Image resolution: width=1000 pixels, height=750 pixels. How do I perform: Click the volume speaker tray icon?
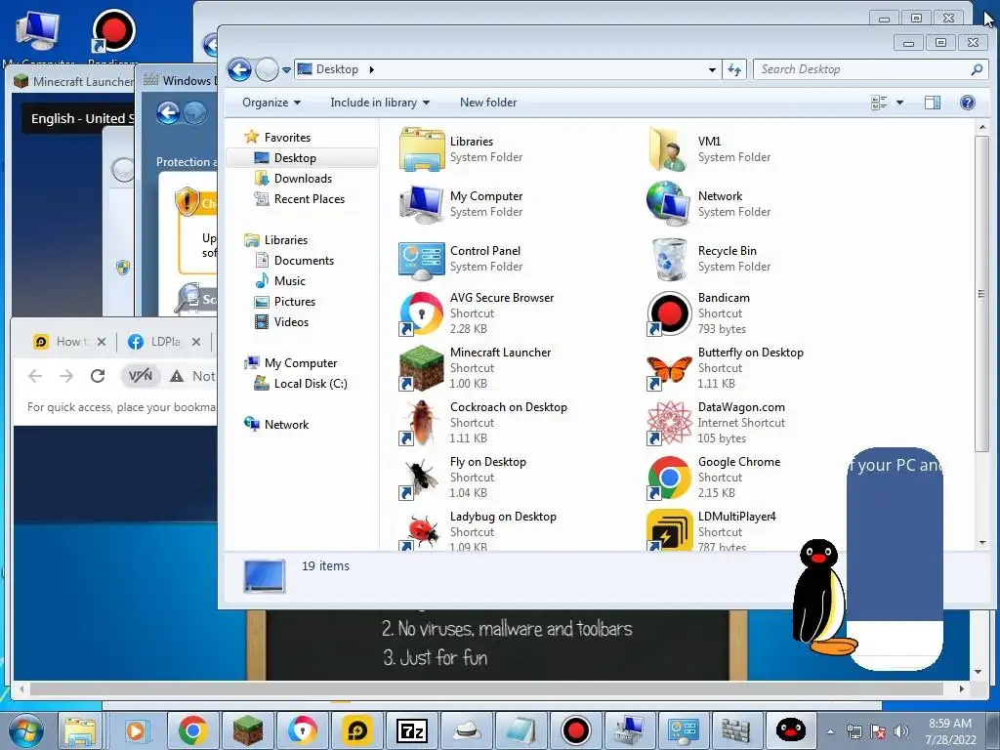[x=900, y=731]
